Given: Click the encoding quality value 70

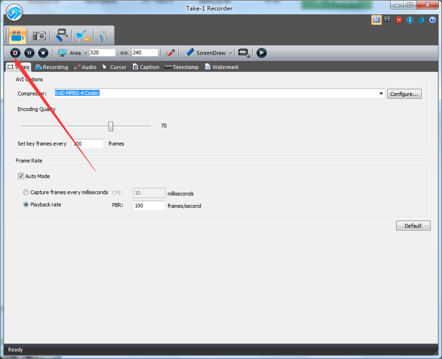Looking at the screenshot, I should pyautogui.click(x=164, y=126).
